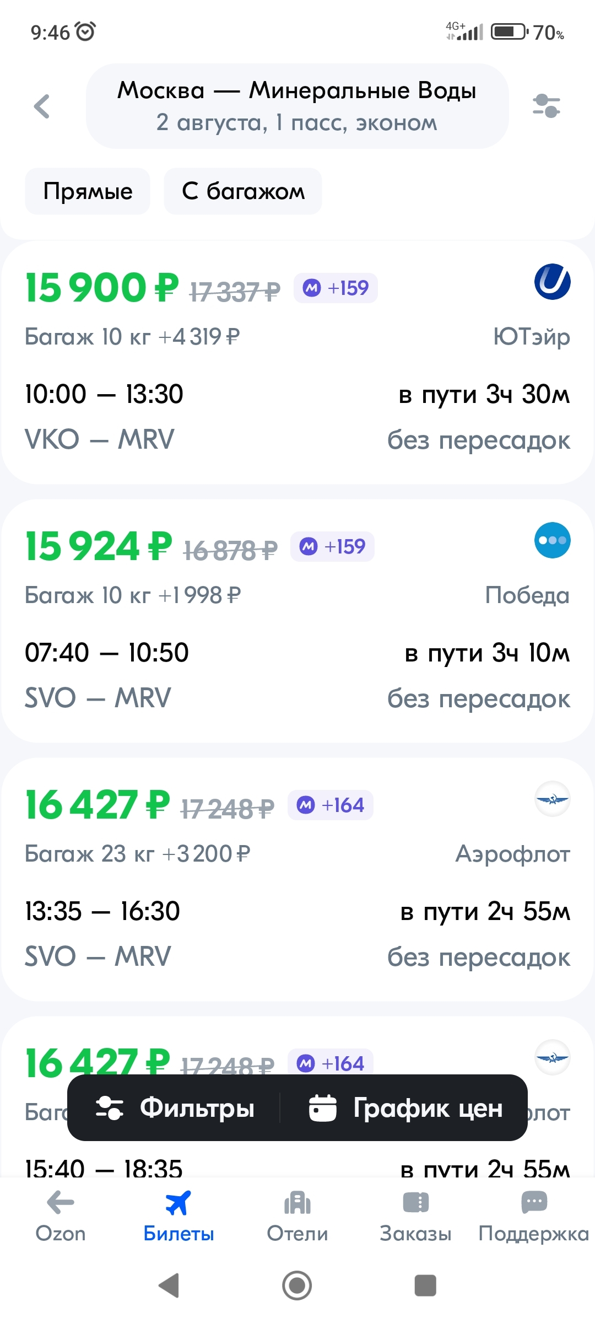
Task: Open the "Фильтры" filters panel
Action: point(175,1107)
